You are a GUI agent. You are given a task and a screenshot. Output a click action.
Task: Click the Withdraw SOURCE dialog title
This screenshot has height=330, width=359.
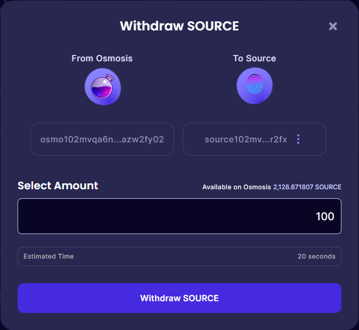click(179, 26)
